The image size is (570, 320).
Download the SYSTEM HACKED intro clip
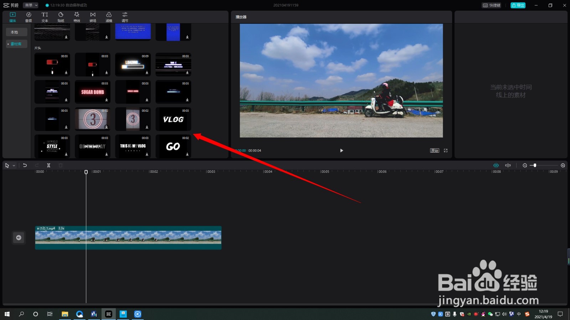point(187,73)
